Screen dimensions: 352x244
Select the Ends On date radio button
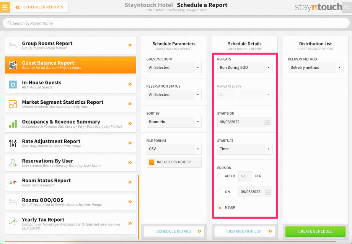[220, 192]
